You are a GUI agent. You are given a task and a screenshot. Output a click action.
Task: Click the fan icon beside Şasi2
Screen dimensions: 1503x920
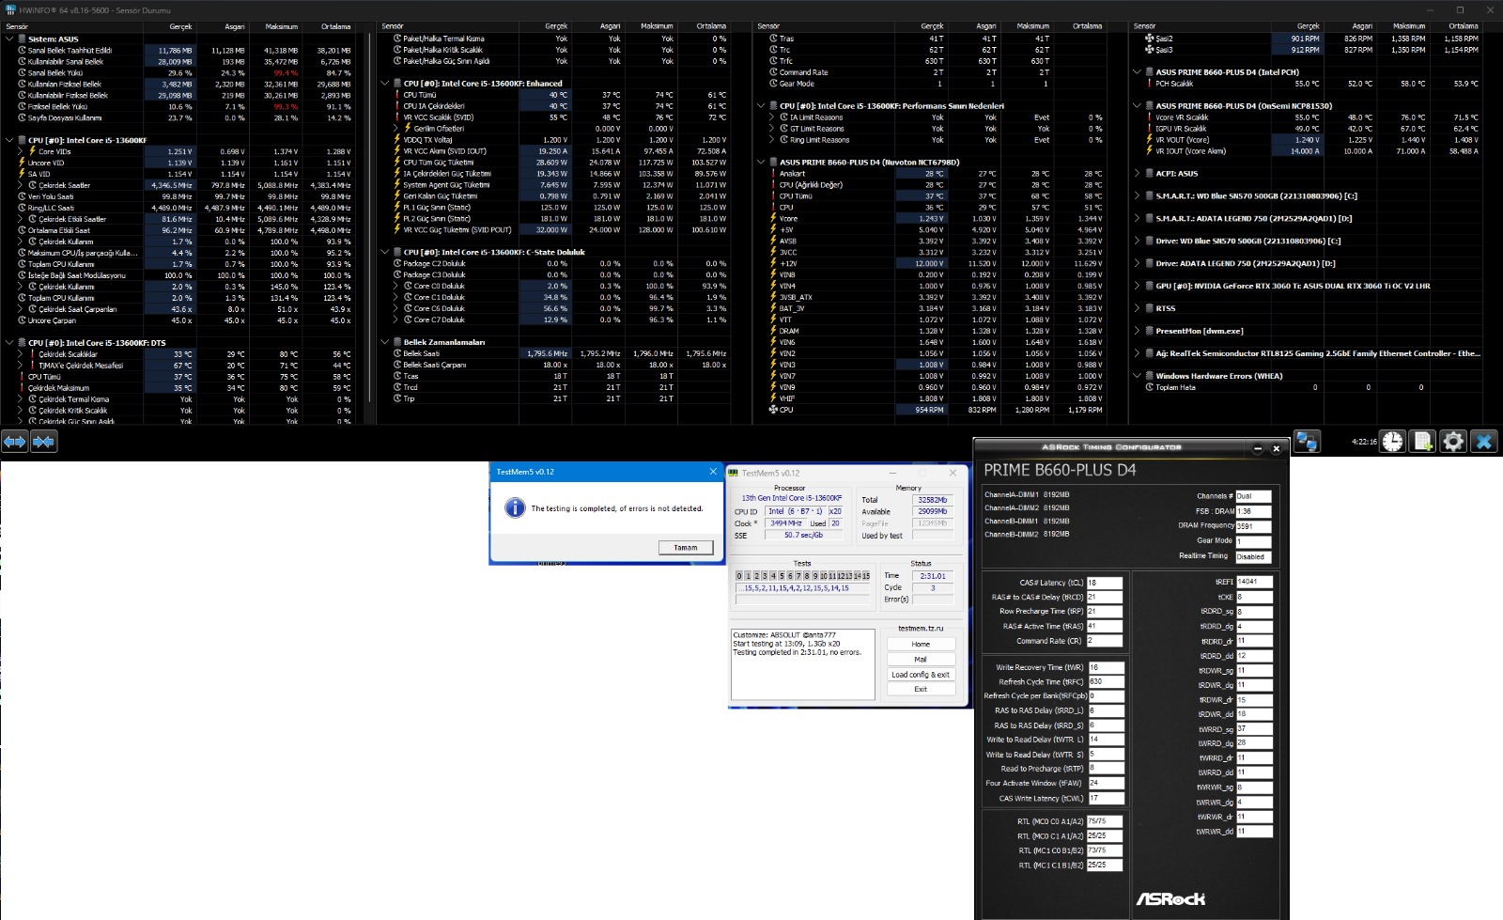[x=1149, y=39]
